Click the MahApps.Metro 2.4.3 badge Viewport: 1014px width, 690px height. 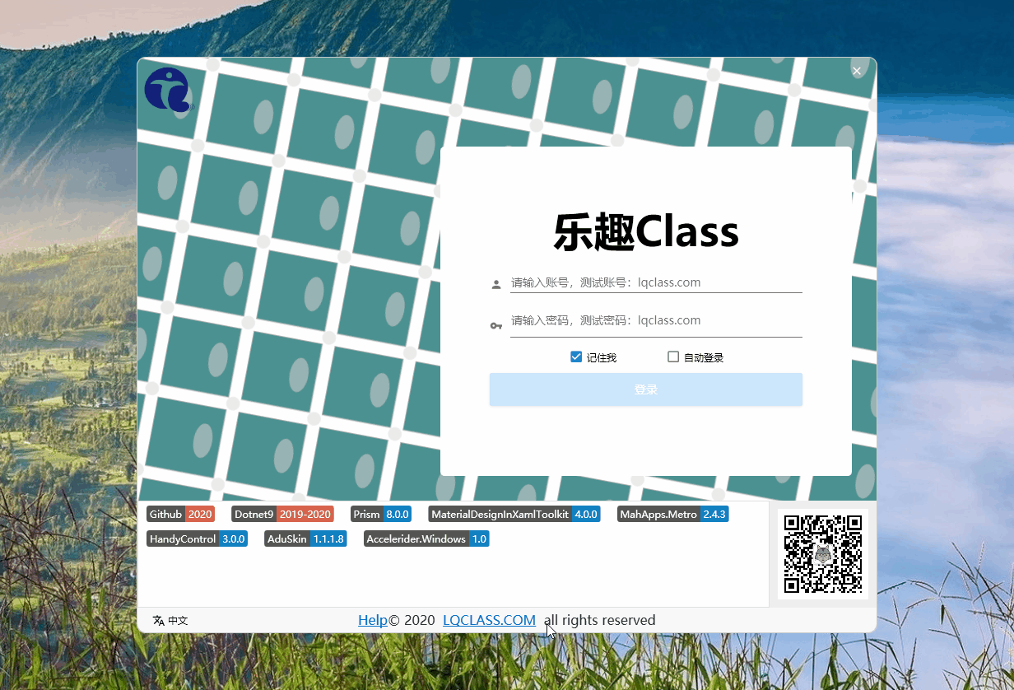coord(673,514)
